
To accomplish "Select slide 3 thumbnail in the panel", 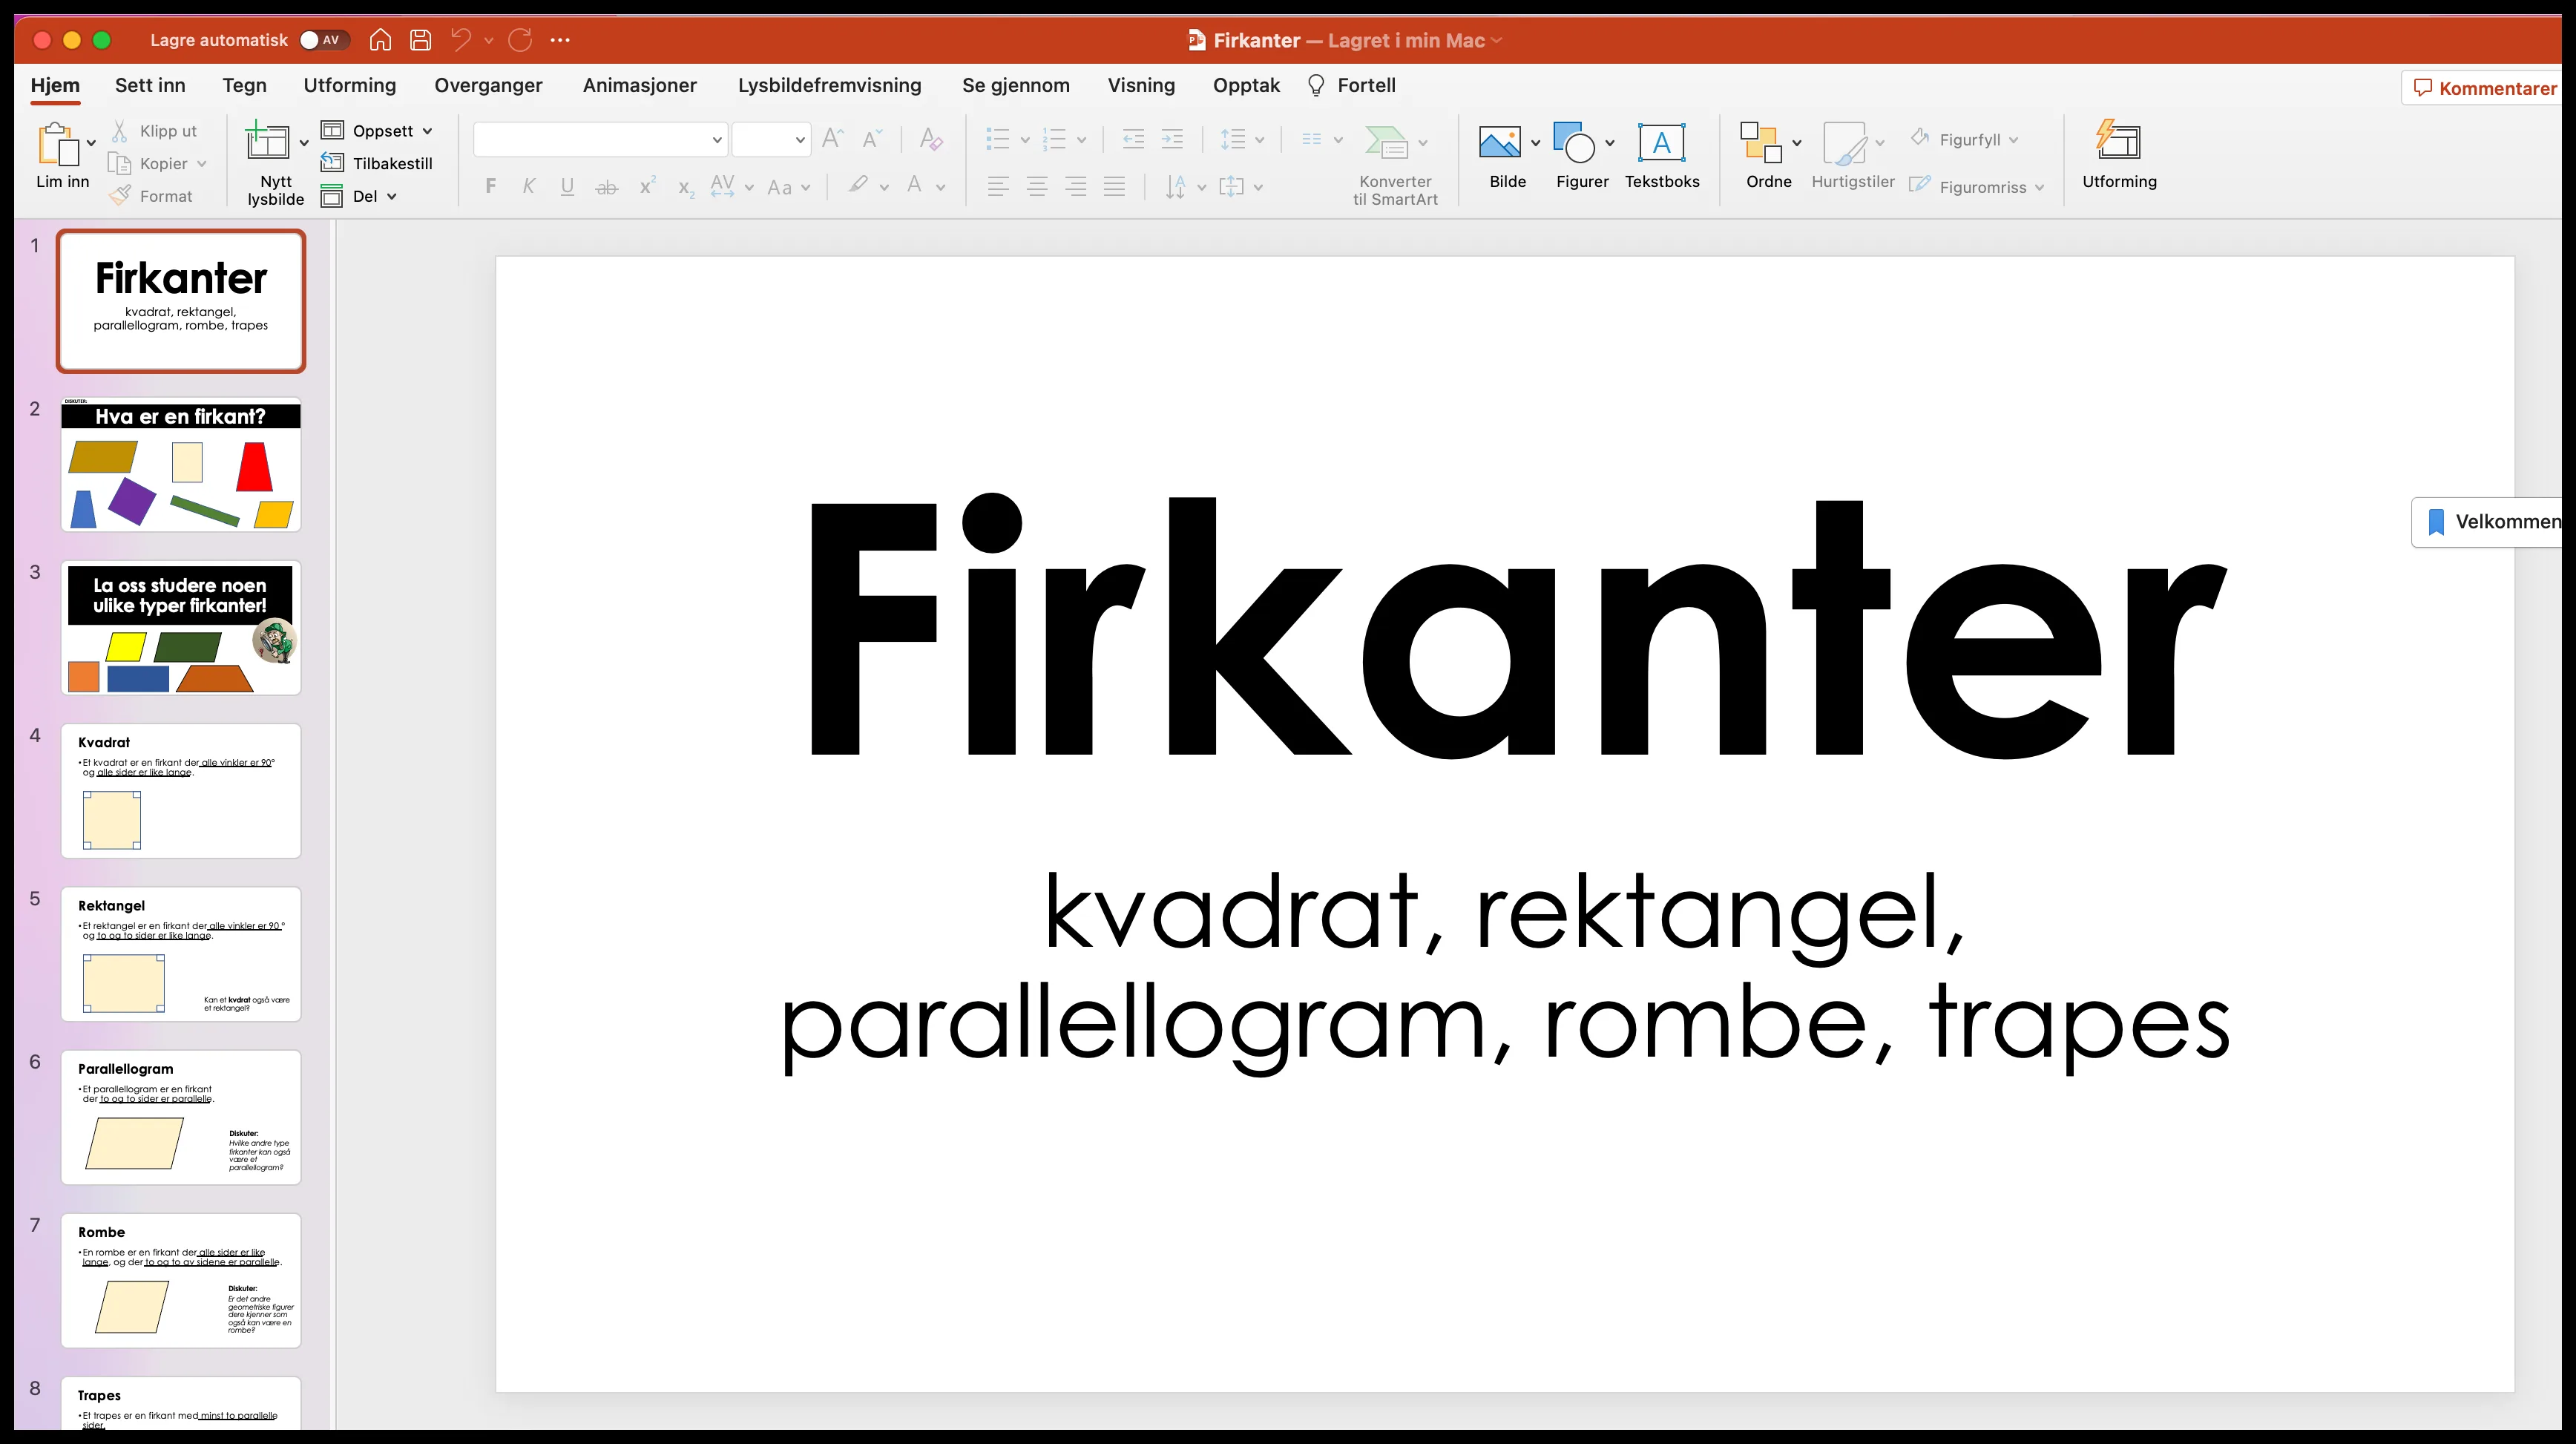I will click(x=181, y=628).
